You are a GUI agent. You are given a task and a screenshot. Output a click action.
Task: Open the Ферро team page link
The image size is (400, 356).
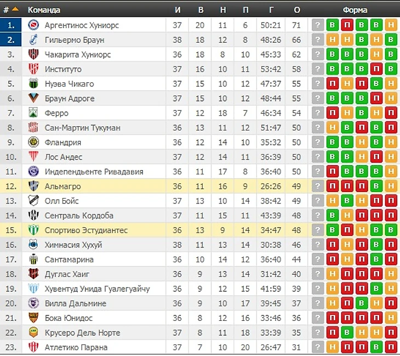(56, 113)
